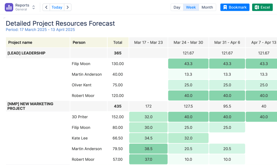Click the Total column header
The height and width of the screenshot is (165, 277).
[118, 42]
